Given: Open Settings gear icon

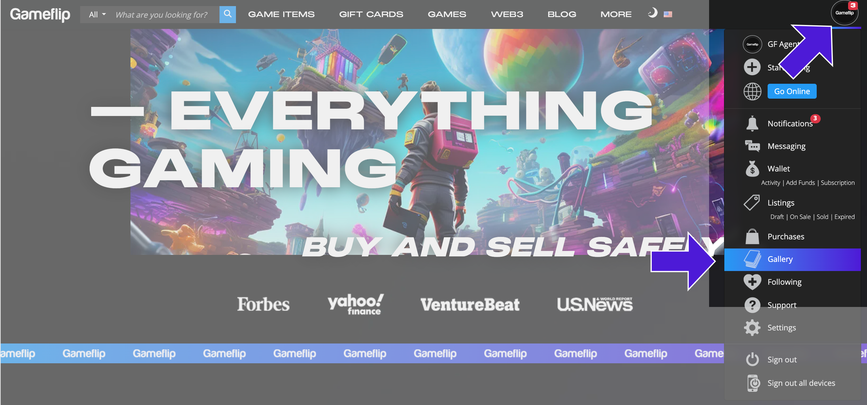Looking at the screenshot, I should coord(752,327).
